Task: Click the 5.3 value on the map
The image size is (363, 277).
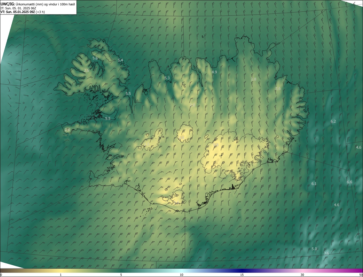Action: (x=167, y=78)
